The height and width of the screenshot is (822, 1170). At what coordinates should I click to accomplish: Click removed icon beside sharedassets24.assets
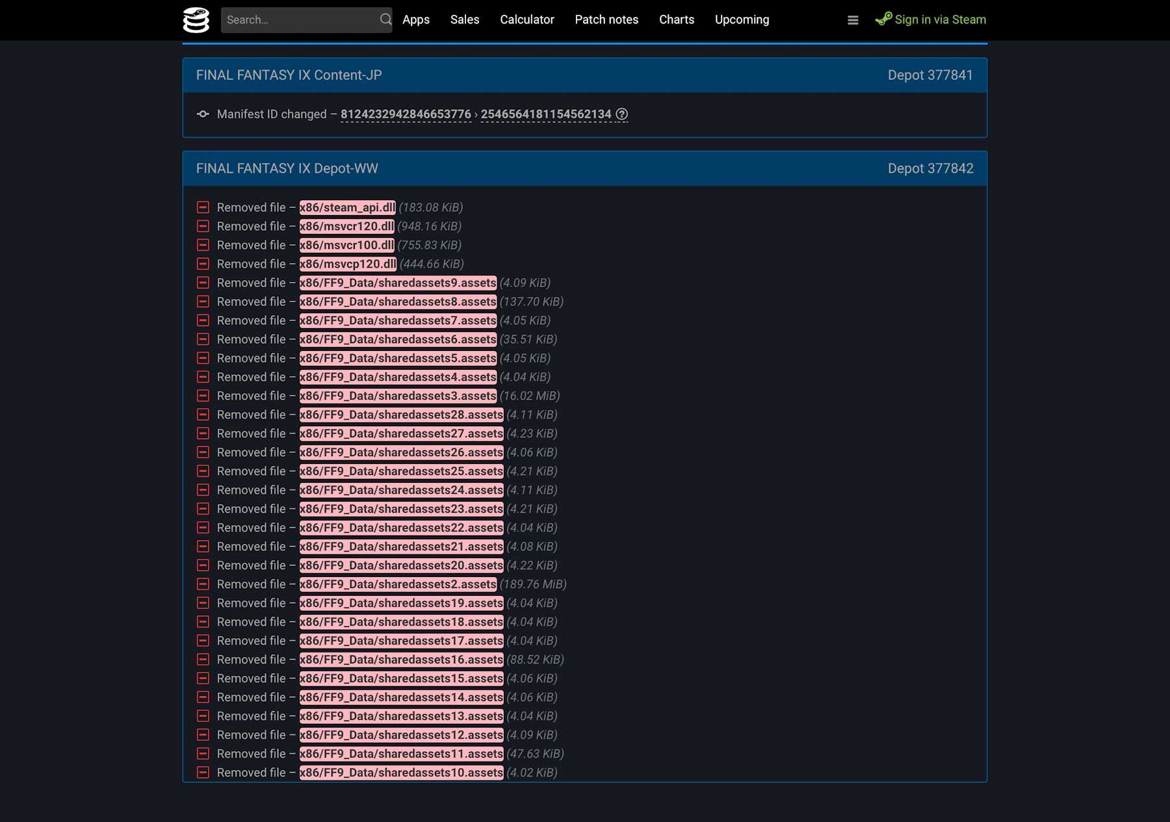tap(203, 490)
